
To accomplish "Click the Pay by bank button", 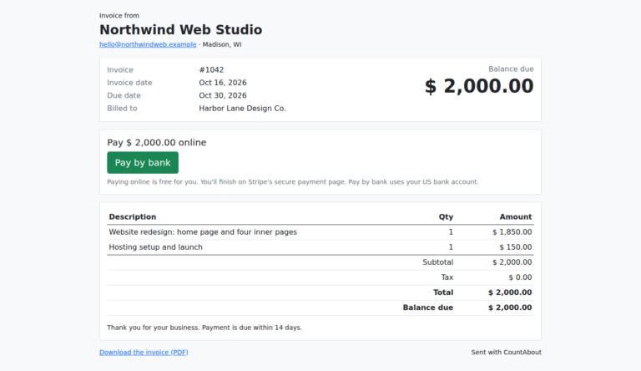I will 143,163.
